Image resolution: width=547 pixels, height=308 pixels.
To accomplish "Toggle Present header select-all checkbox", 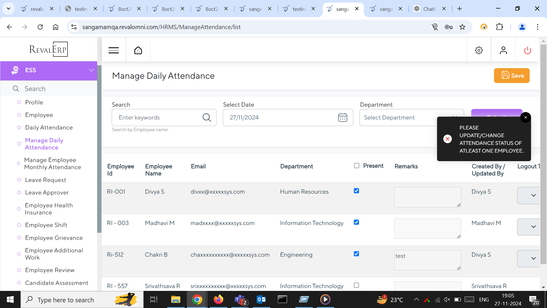I will point(357,166).
